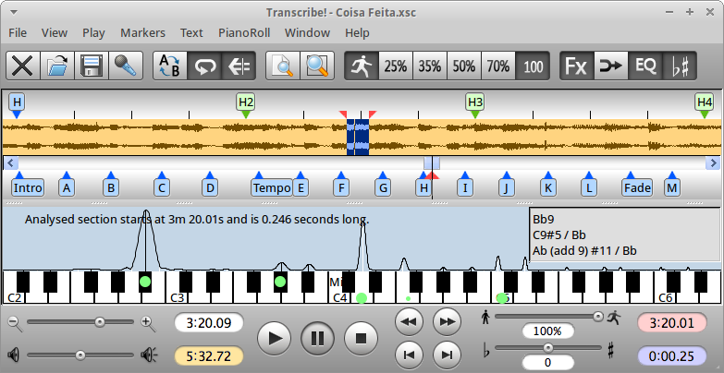The image size is (724, 373).
Task: Click the 3:20.09 current position field
Action: click(209, 323)
